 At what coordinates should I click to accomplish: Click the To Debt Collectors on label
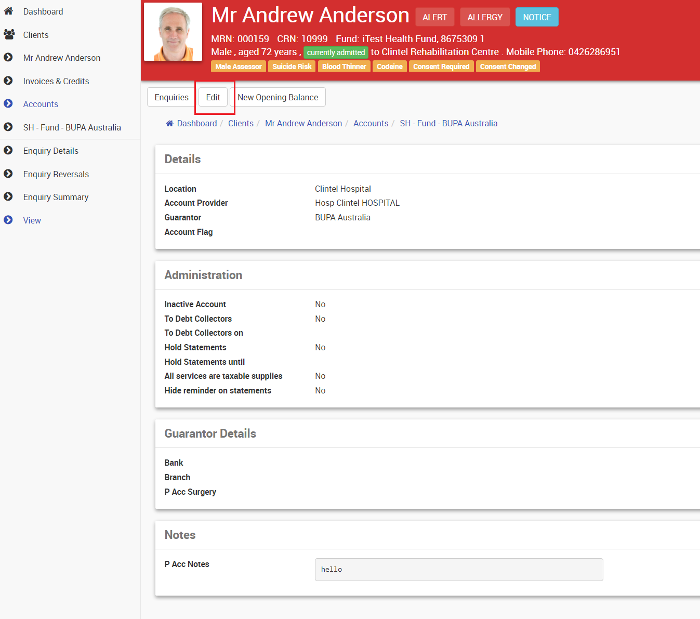[x=204, y=333]
